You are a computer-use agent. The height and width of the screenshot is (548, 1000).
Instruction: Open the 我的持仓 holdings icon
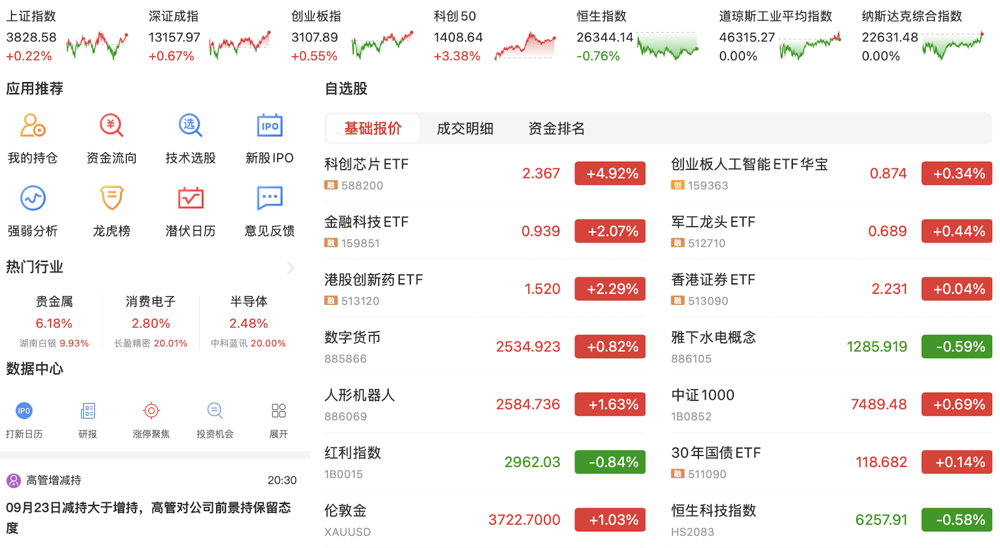pyautogui.click(x=33, y=126)
